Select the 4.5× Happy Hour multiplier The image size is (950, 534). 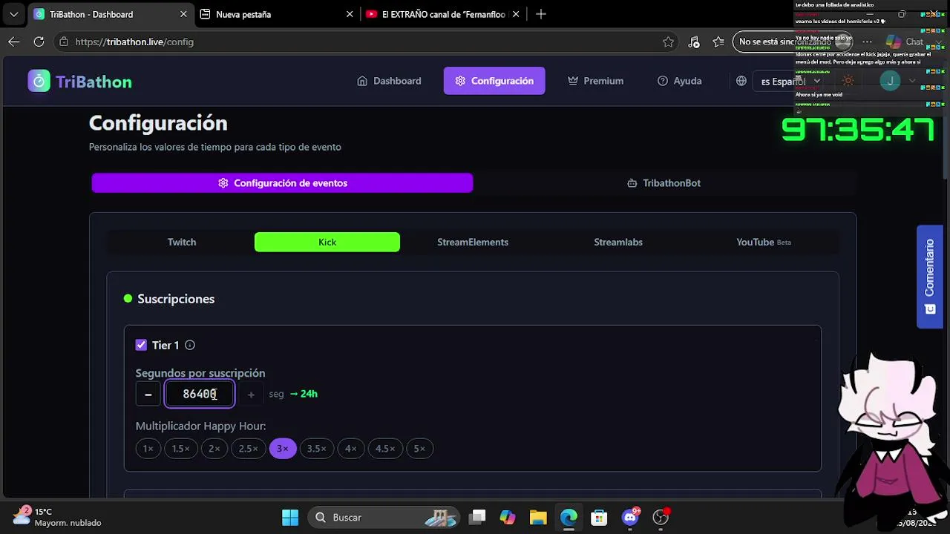coord(385,449)
